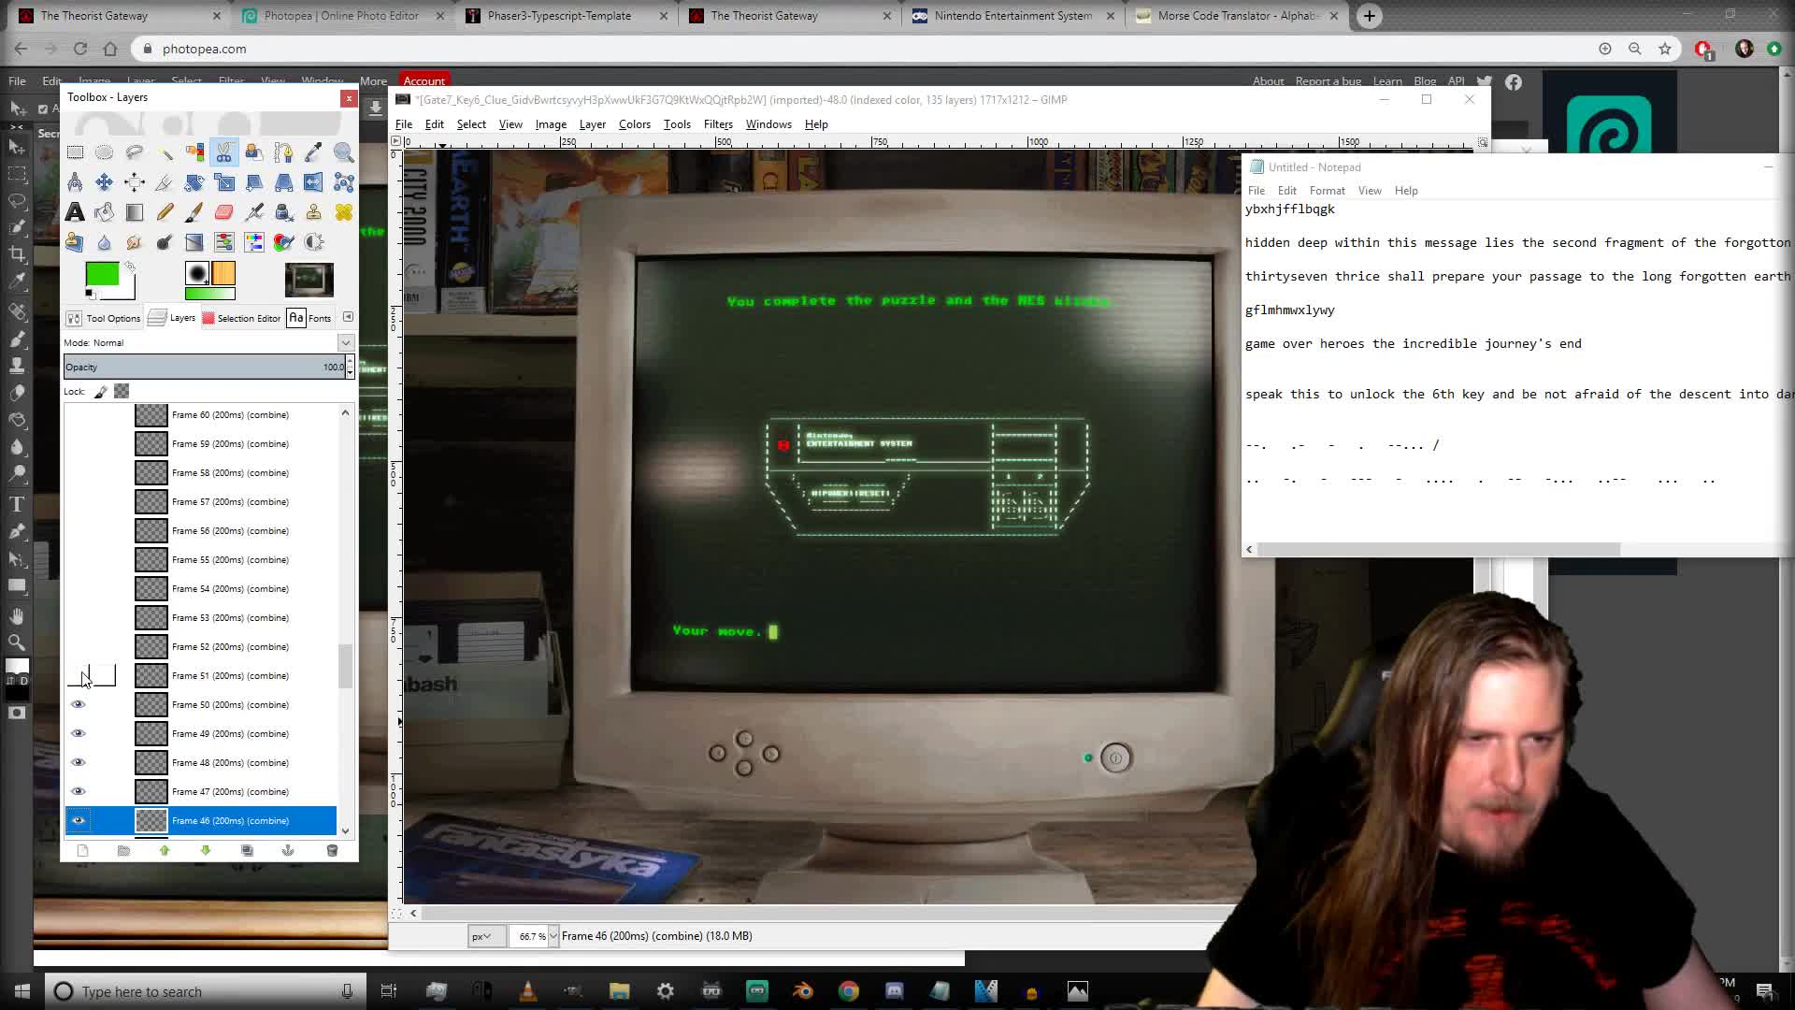The width and height of the screenshot is (1795, 1010).
Task: Toggle visibility of Frame 48 layer
Action: (79, 762)
